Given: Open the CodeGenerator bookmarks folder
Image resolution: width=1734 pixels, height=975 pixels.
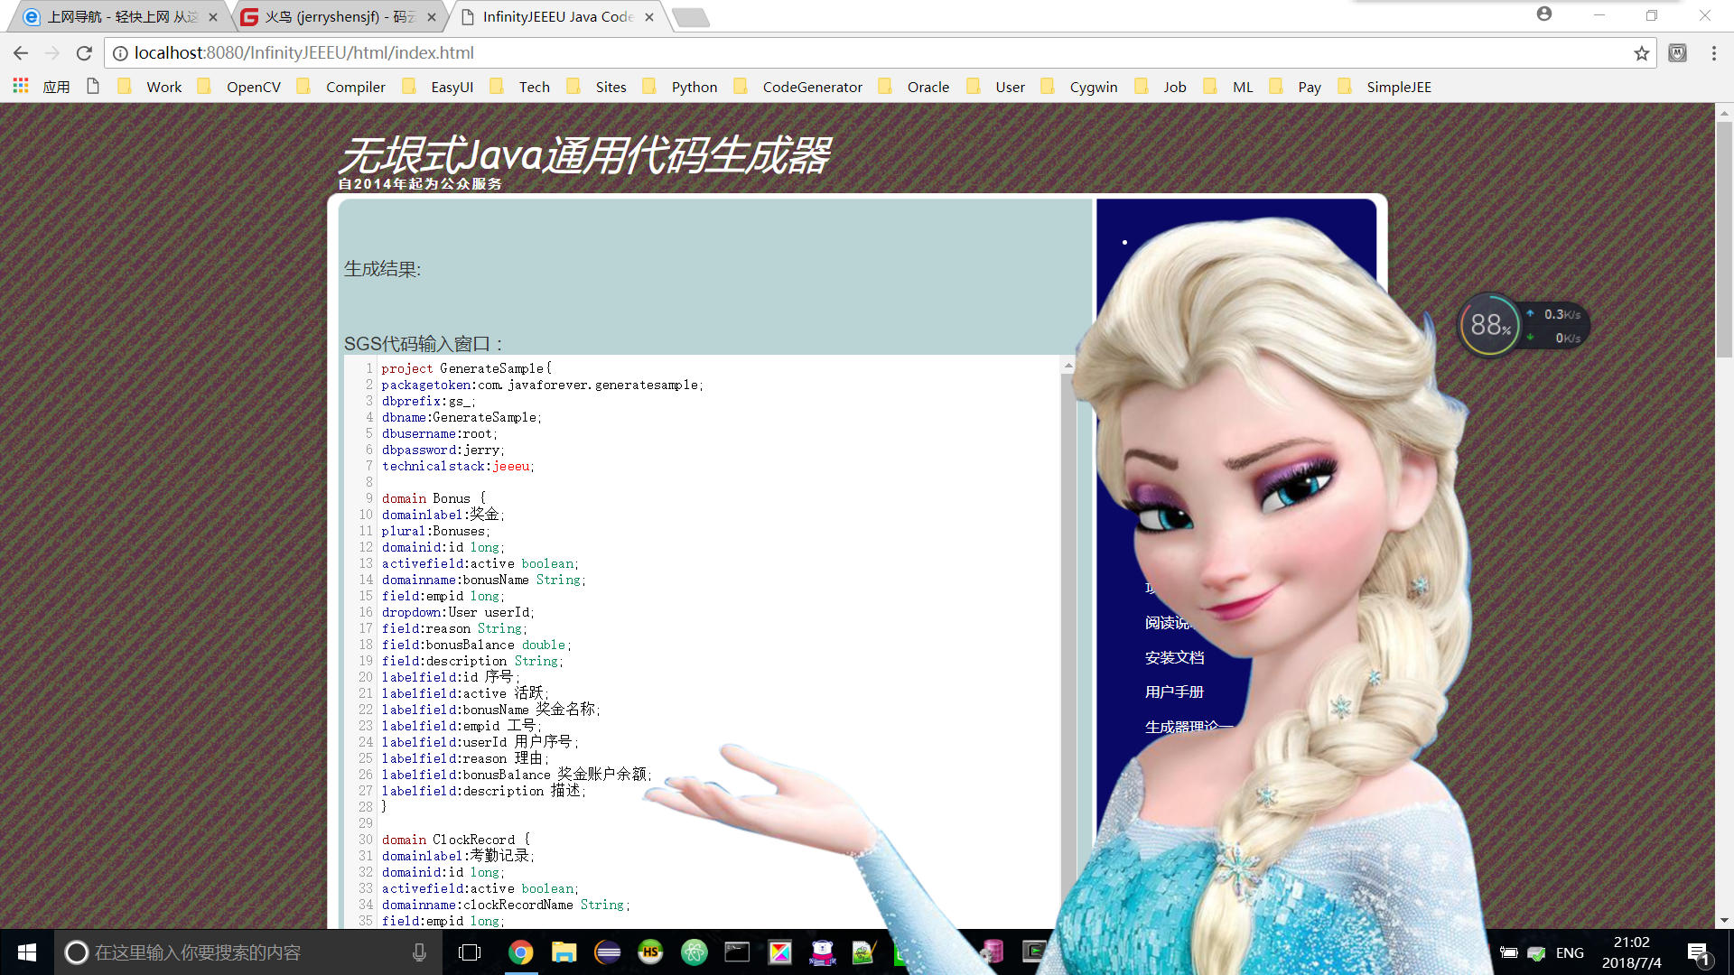Looking at the screenshot, I should (812, 87).
